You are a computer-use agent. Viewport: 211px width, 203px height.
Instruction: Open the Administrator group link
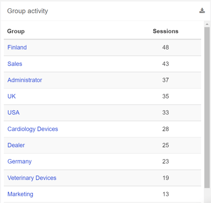[x=25, y=80]
